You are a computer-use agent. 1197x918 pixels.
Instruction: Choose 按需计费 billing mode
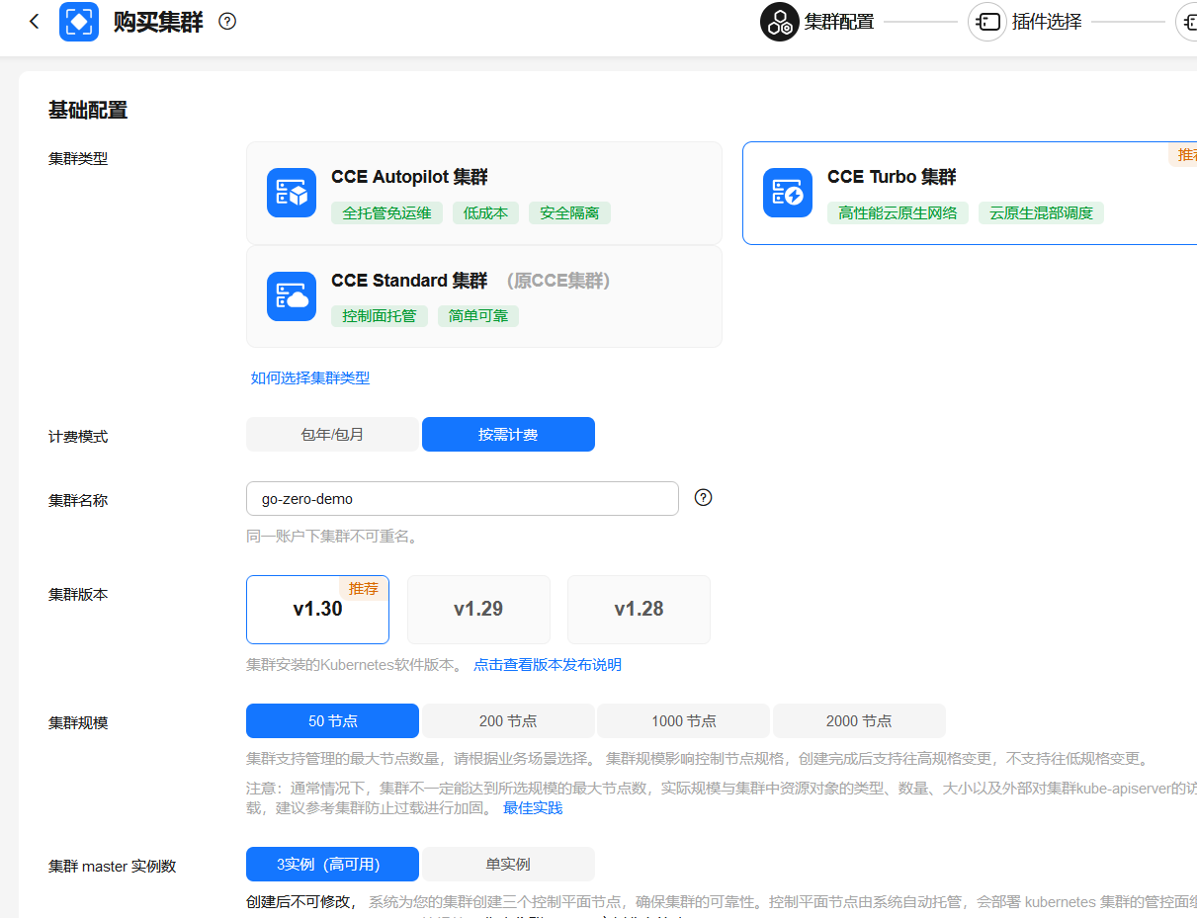click(x=508, y=434)
